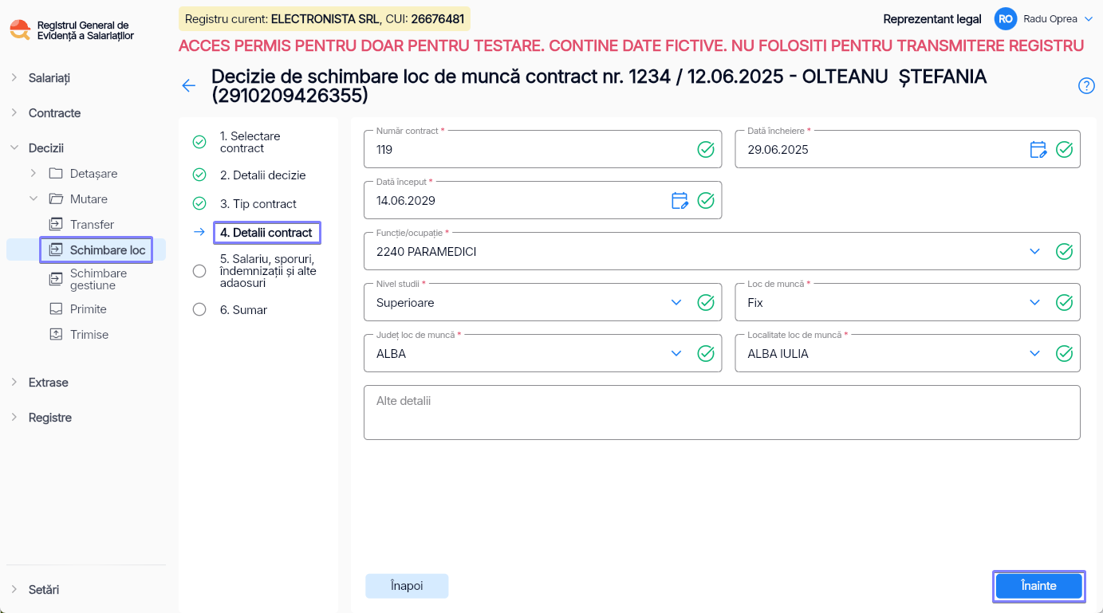Click the Înainte button
Screen dimensions: 1103x613
pos(1038,586)
